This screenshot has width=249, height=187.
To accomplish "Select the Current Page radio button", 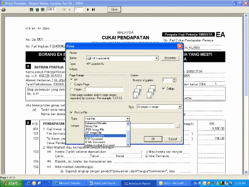I will (x=72, y=84).
